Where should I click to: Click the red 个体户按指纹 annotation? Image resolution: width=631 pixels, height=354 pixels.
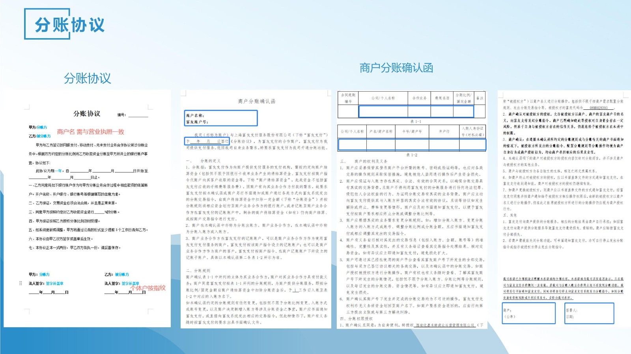148,288
